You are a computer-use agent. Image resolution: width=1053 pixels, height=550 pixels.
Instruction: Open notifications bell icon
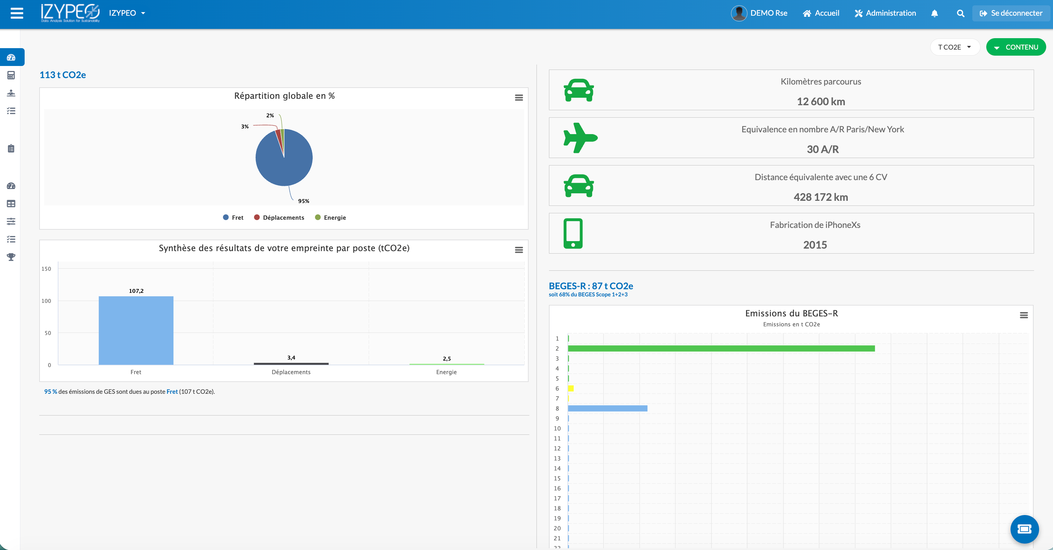click(x=934, y=13)
